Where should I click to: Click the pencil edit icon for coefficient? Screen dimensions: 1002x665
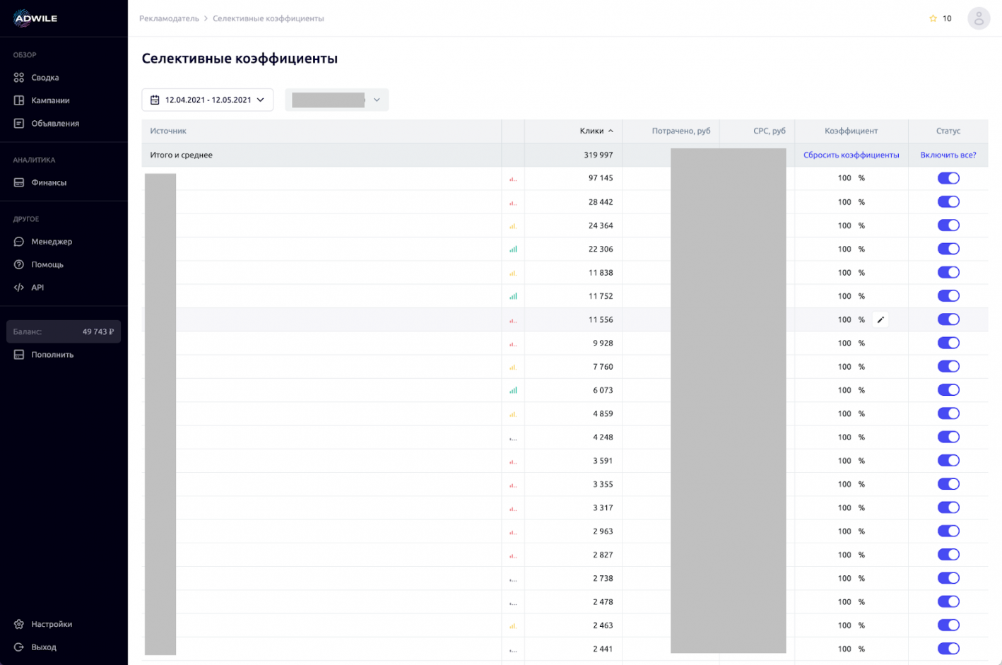click(880, 320)
